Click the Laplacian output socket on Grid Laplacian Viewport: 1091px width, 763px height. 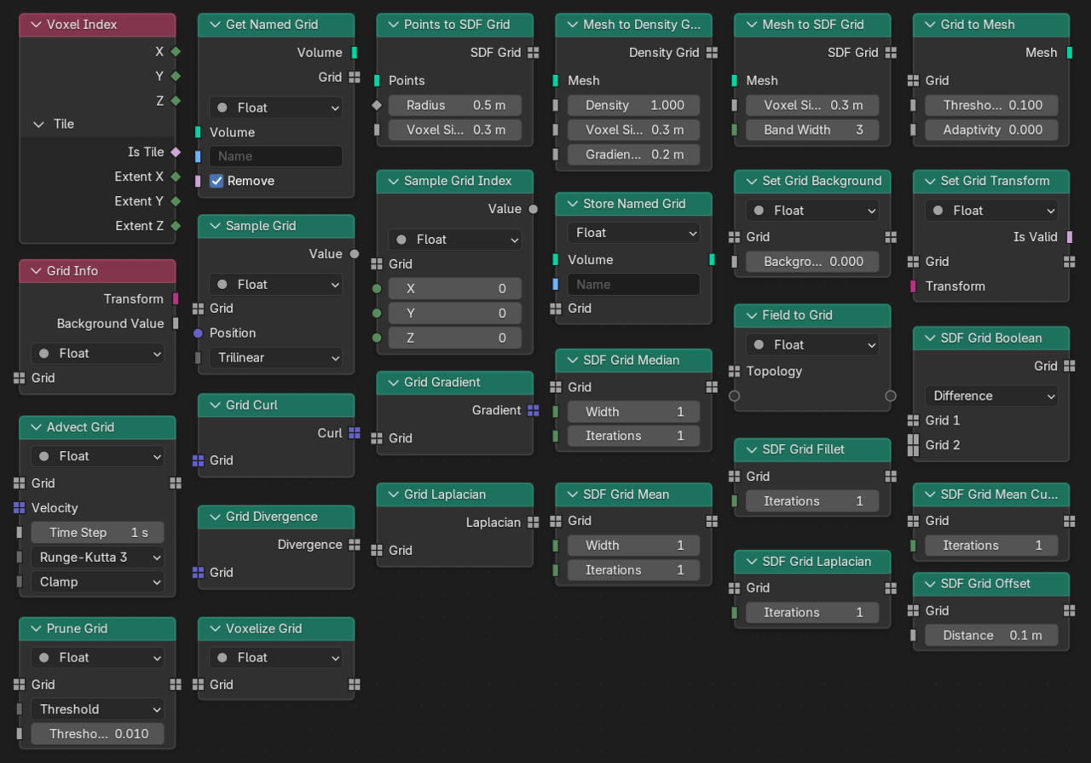point(534,522)
